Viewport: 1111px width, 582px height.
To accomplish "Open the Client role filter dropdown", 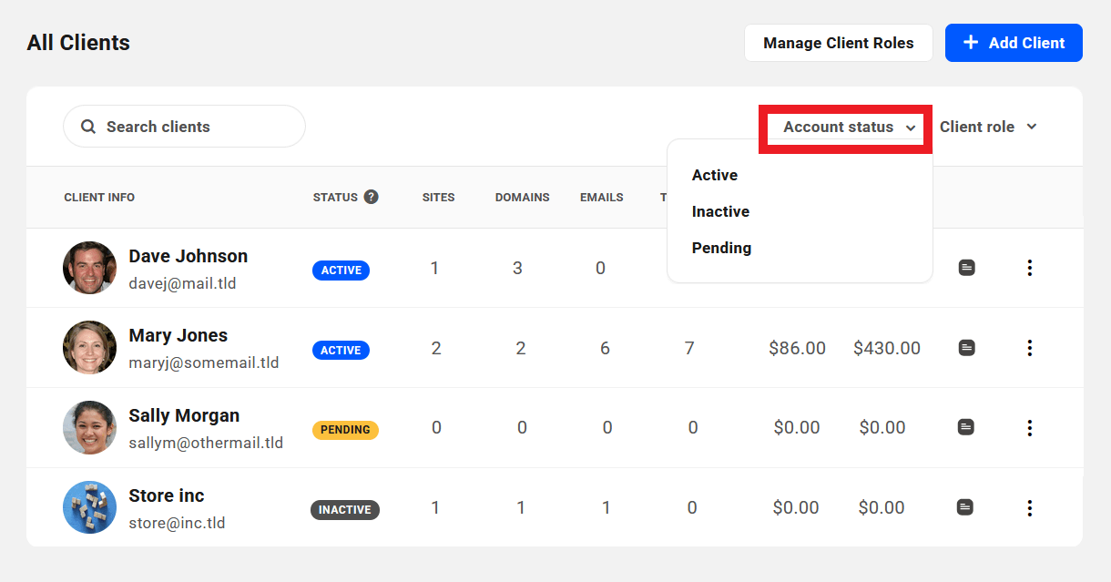I will pyautogui.click(x=987, y=127).
